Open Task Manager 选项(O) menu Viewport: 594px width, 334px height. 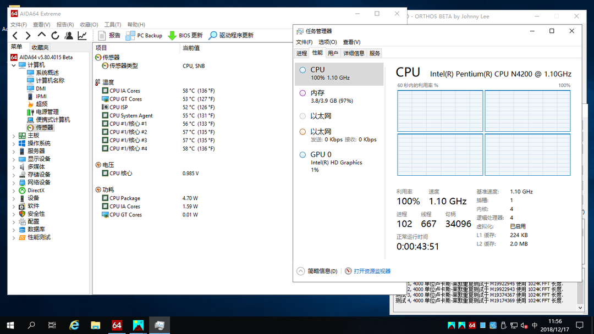[x=328, y=42]
